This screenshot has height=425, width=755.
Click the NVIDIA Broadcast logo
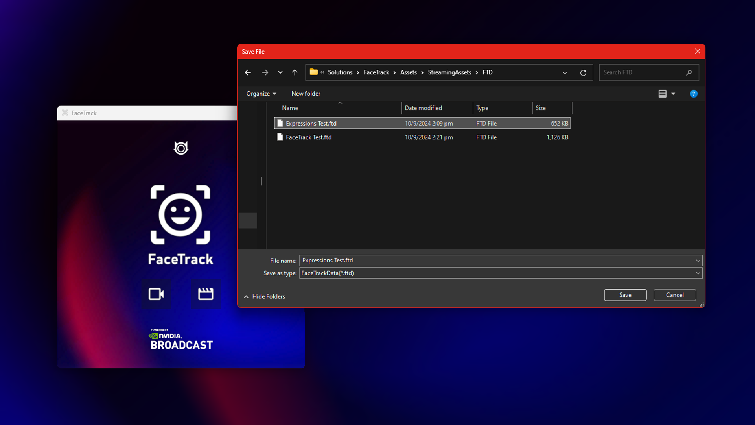pyautogui.click(x=181, y=339)
